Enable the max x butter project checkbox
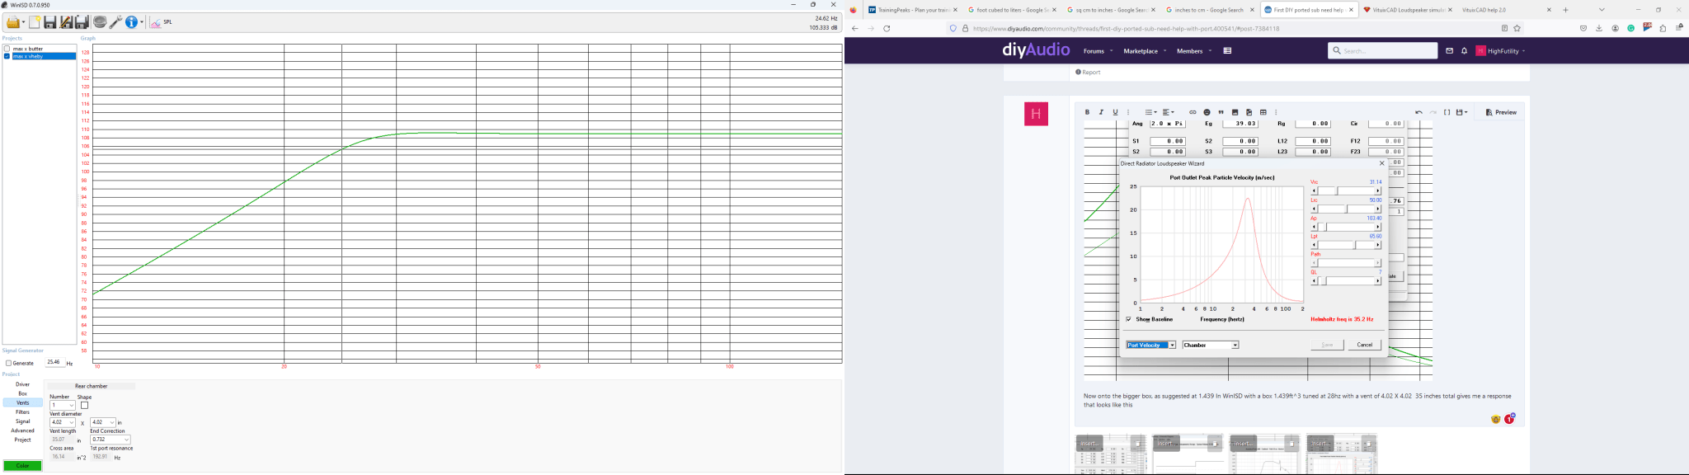Image resolution: width=1689 pixels, height=475 pixels. pos(7,49)
